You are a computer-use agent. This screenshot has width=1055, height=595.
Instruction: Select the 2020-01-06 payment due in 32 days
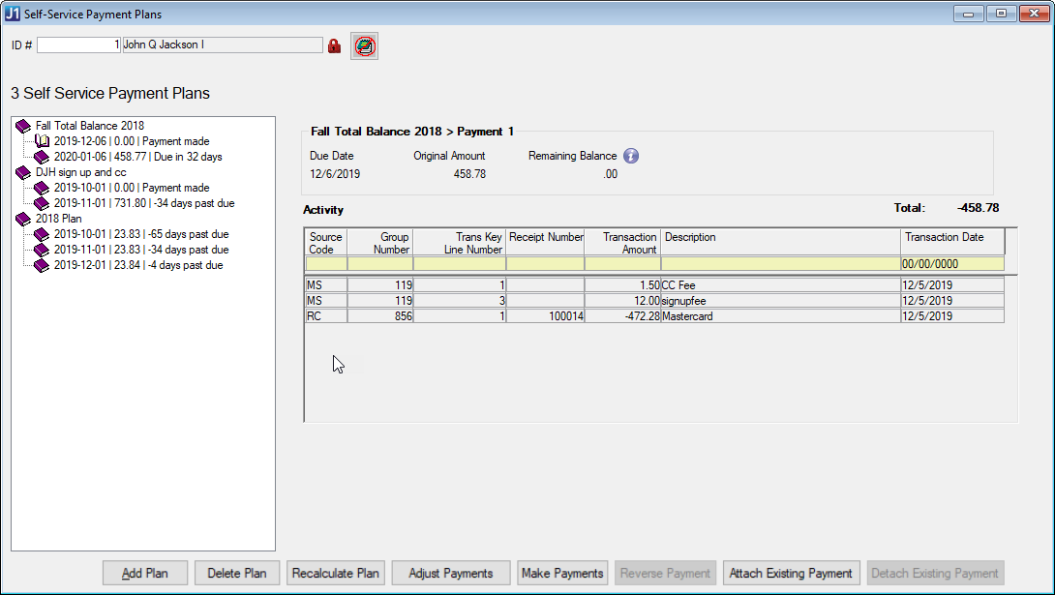[x=137, y=157]
